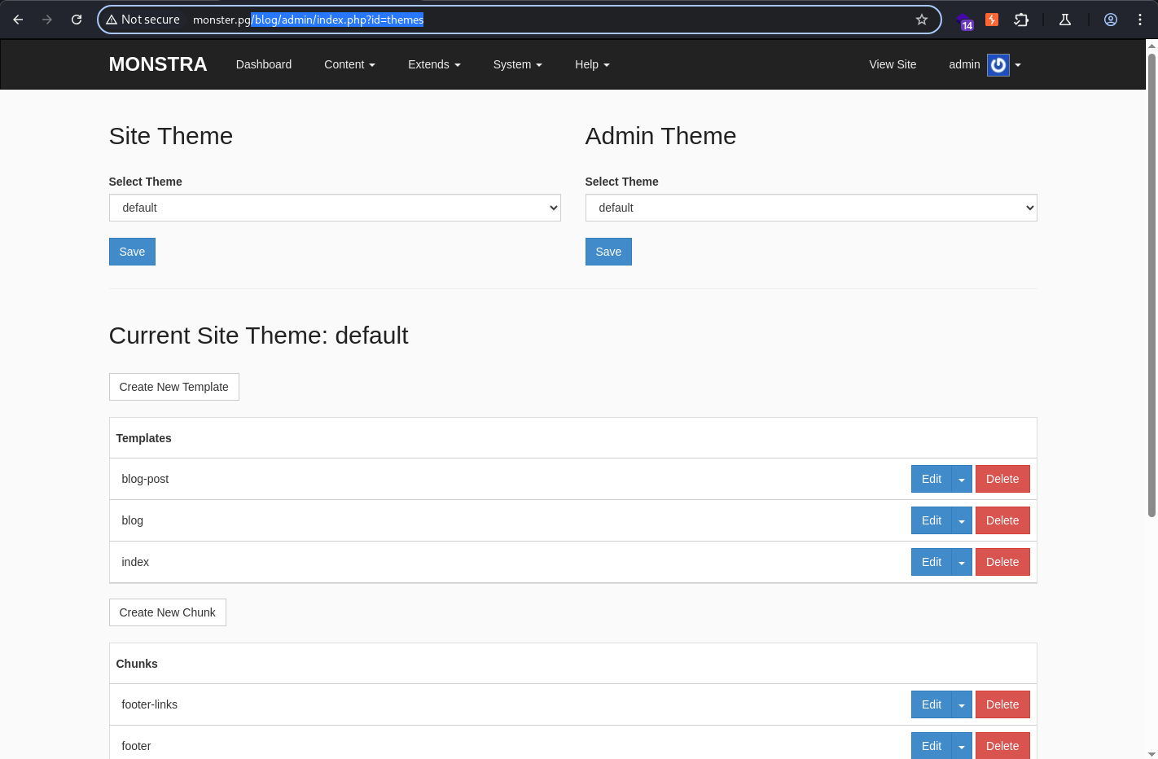Click the page vertical scrollbar thumb
This screenshot has height=759, width=1158.
[1151, 284]
